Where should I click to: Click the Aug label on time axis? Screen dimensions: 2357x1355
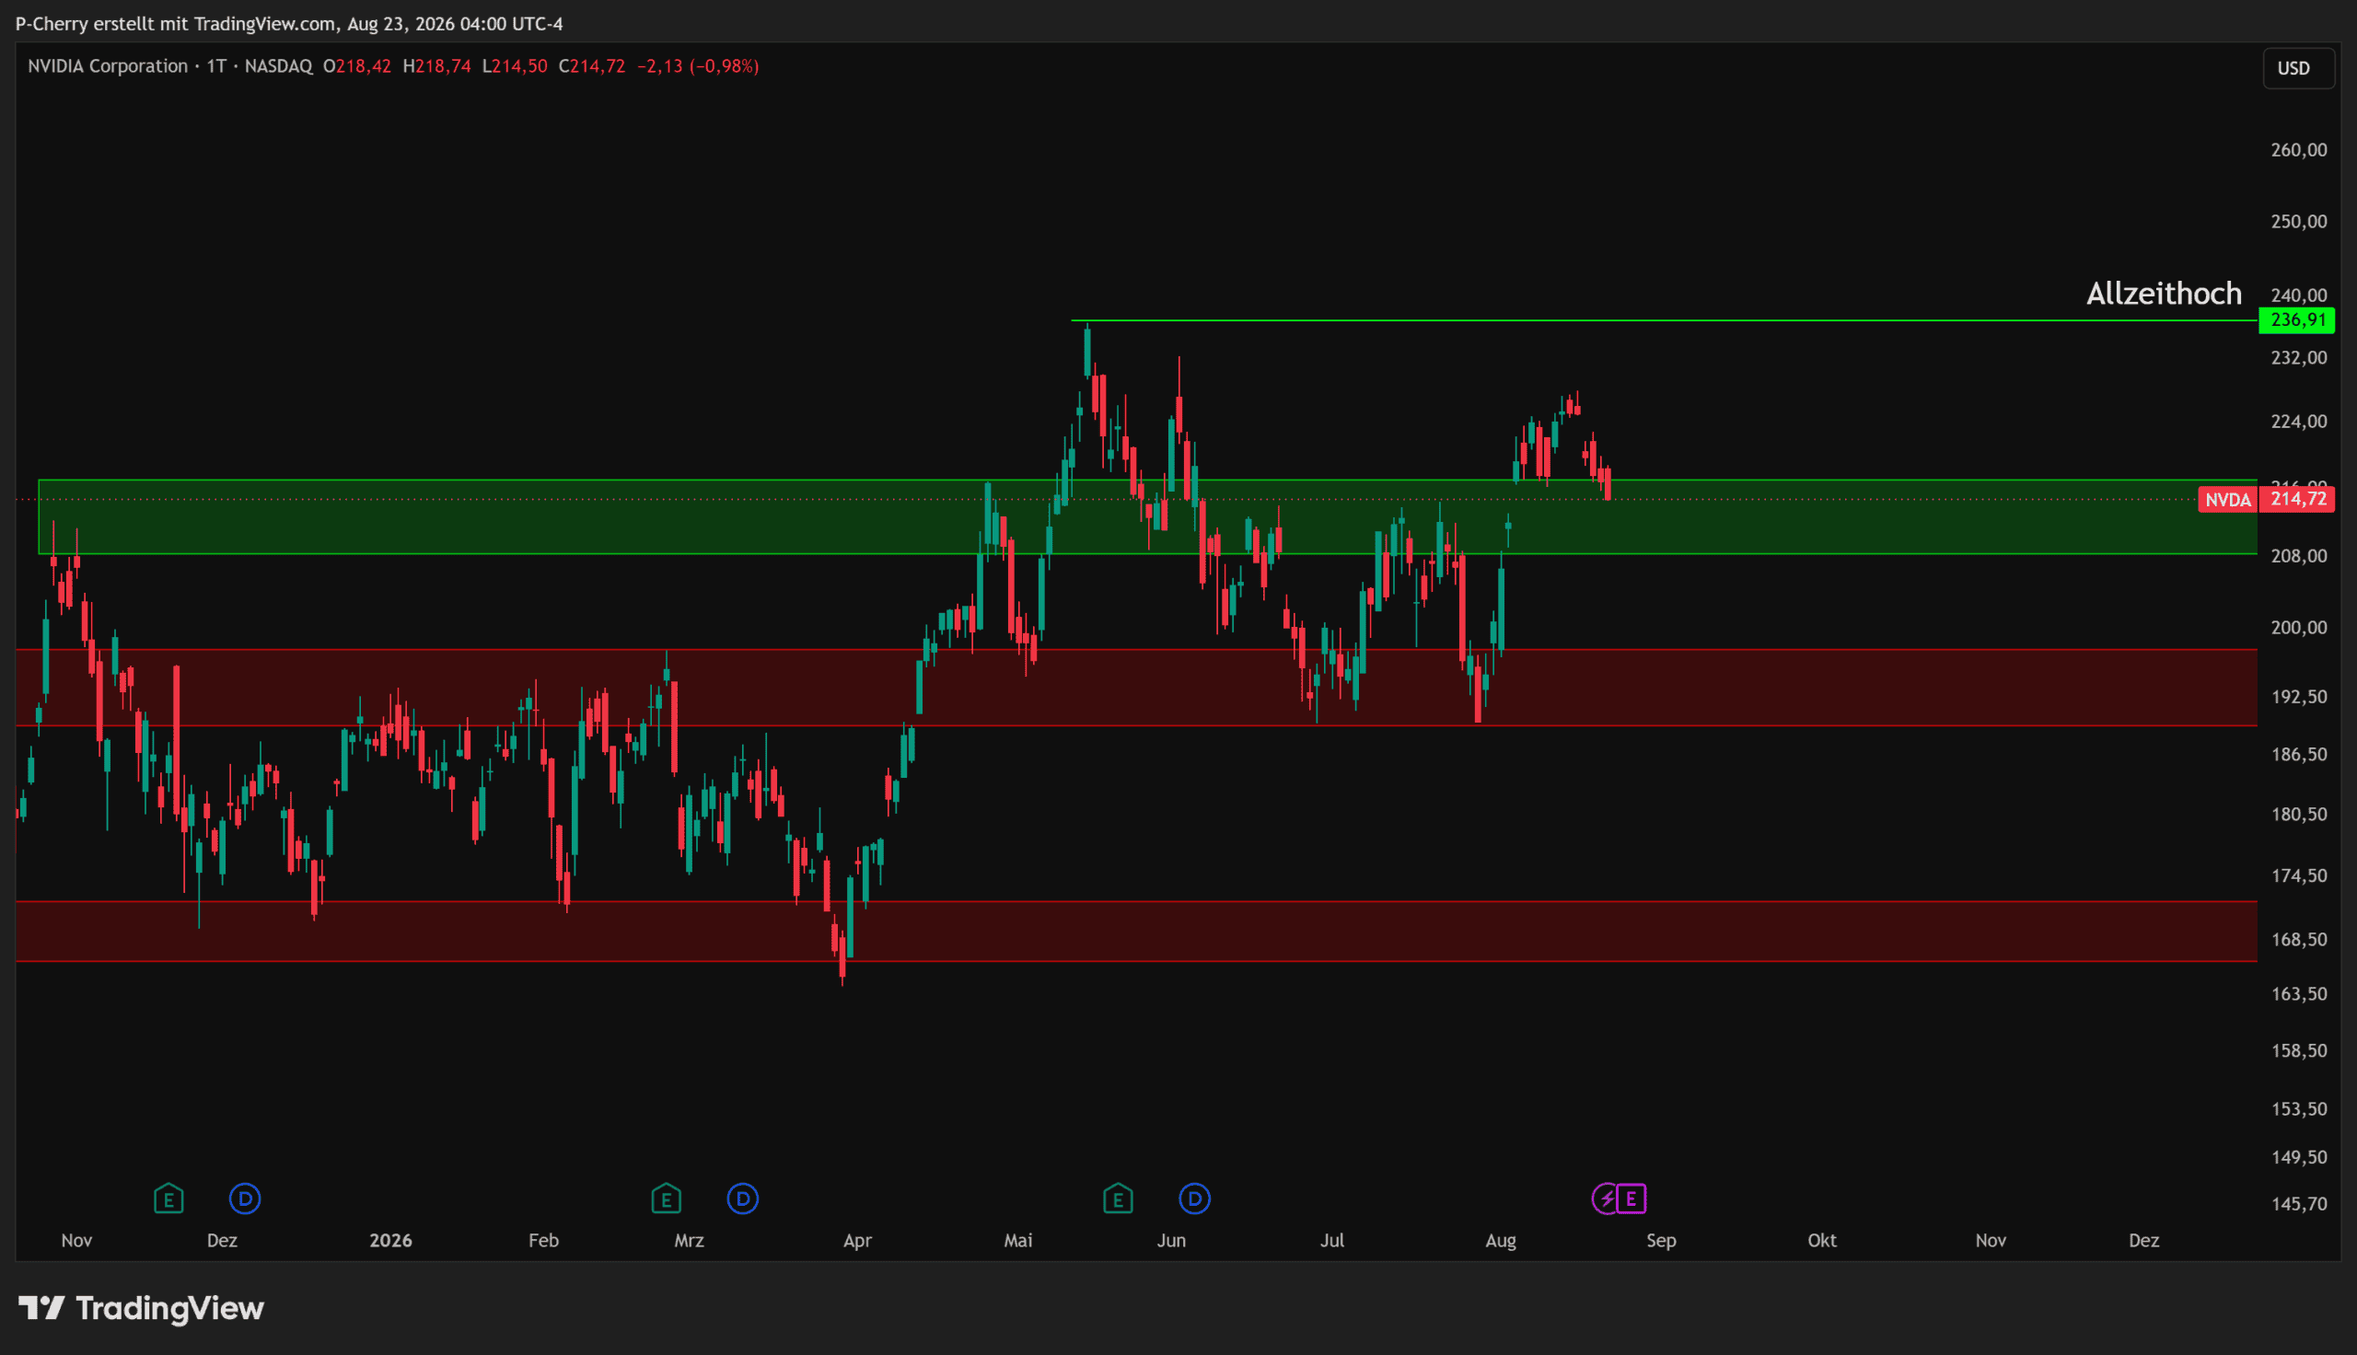coord(1500,1241)
